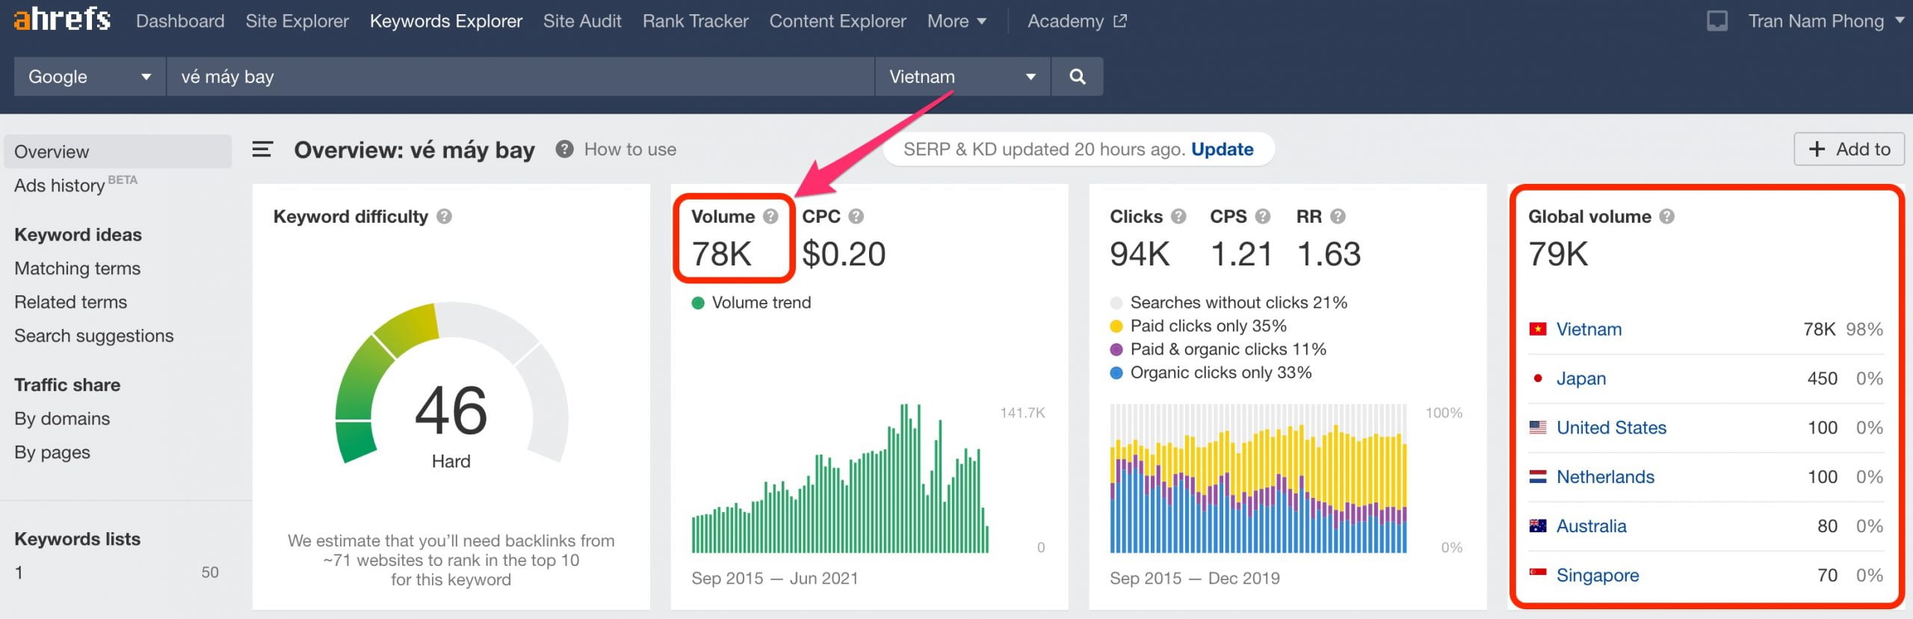Click the plus icon in Add to

pyautogui.click(x=1817, y=150)
